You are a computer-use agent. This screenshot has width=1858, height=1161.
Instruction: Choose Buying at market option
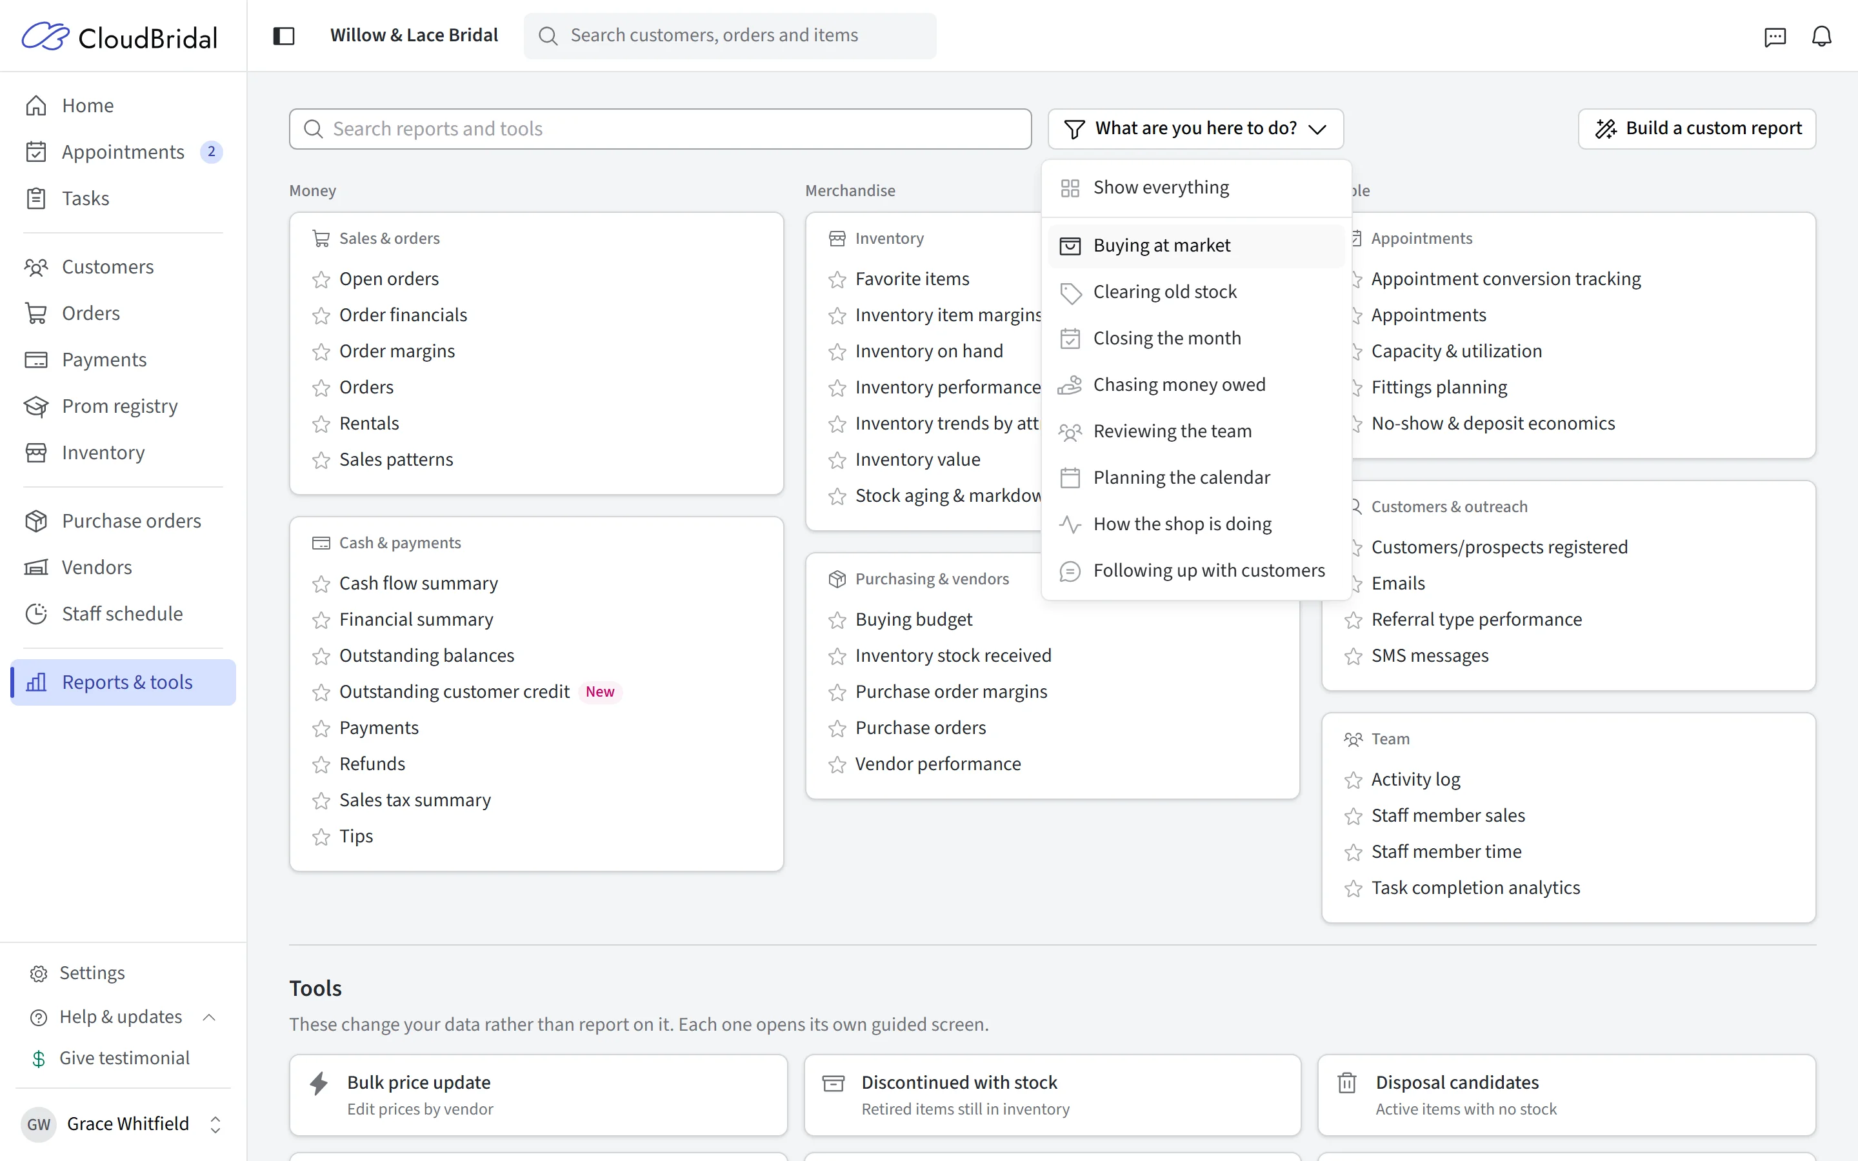[x=1195, y=246]
